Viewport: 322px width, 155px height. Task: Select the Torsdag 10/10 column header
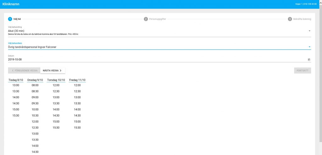point(56,80)
